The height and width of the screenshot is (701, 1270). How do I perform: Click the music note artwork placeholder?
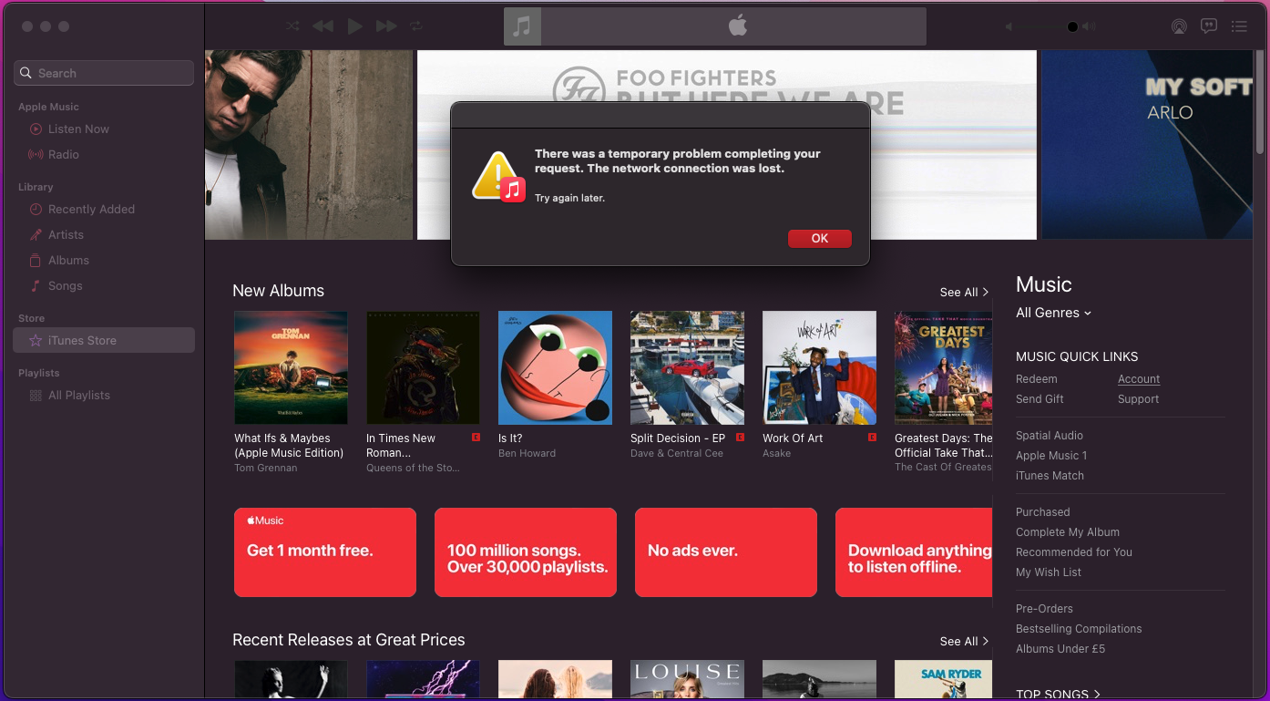522,26
